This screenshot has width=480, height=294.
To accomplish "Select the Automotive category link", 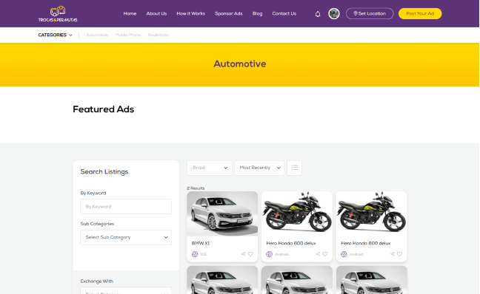I will 97,35.
